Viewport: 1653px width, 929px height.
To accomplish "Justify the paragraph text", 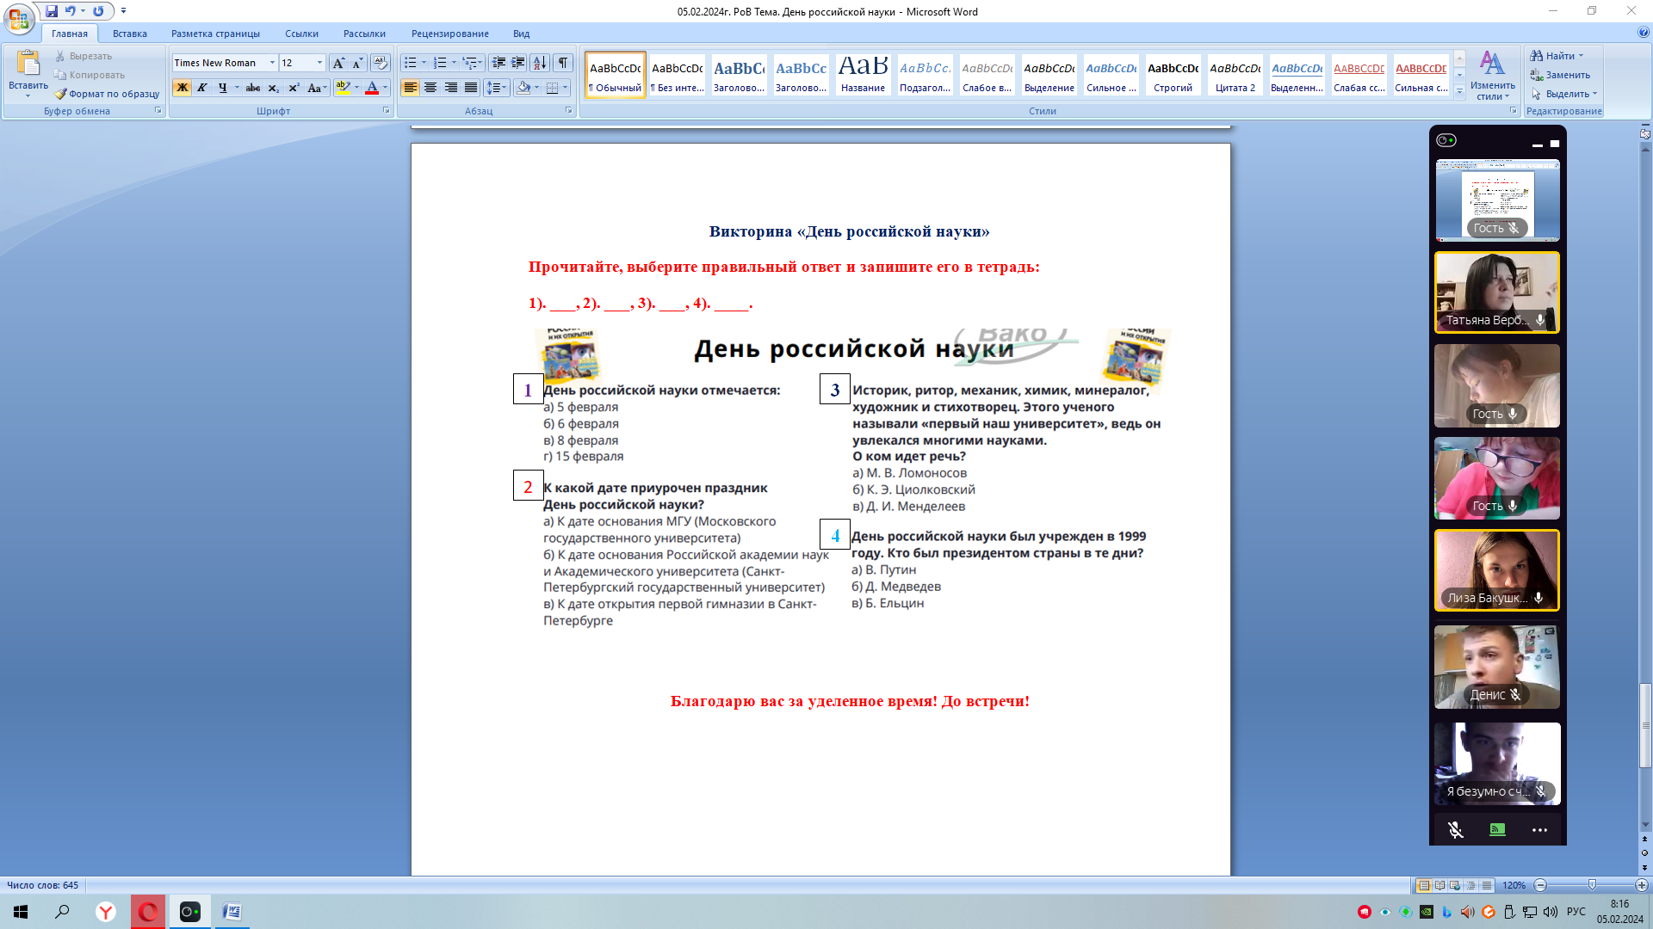I will pyautogui.click(x=471, y=88).
